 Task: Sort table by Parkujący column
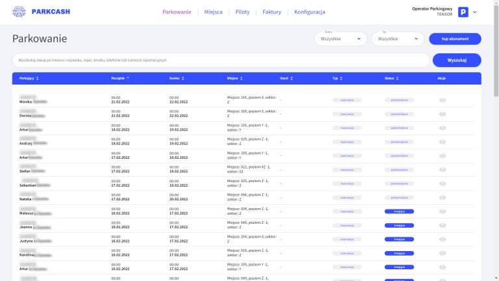pos(29,78)
